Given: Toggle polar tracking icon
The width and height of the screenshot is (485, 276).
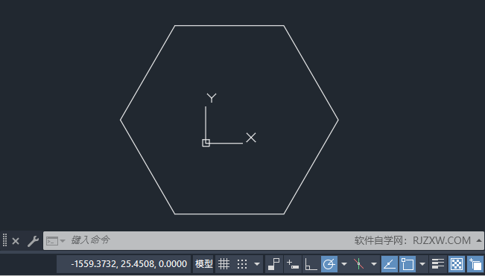Looking at the screenshot, I should coord(329,264).
